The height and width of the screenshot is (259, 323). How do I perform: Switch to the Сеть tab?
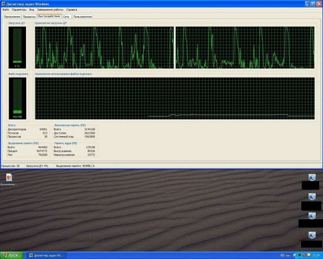(66, 17)
